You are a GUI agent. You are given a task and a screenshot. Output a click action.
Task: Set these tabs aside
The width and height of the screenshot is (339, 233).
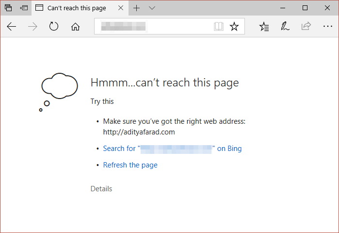[24, 8]
